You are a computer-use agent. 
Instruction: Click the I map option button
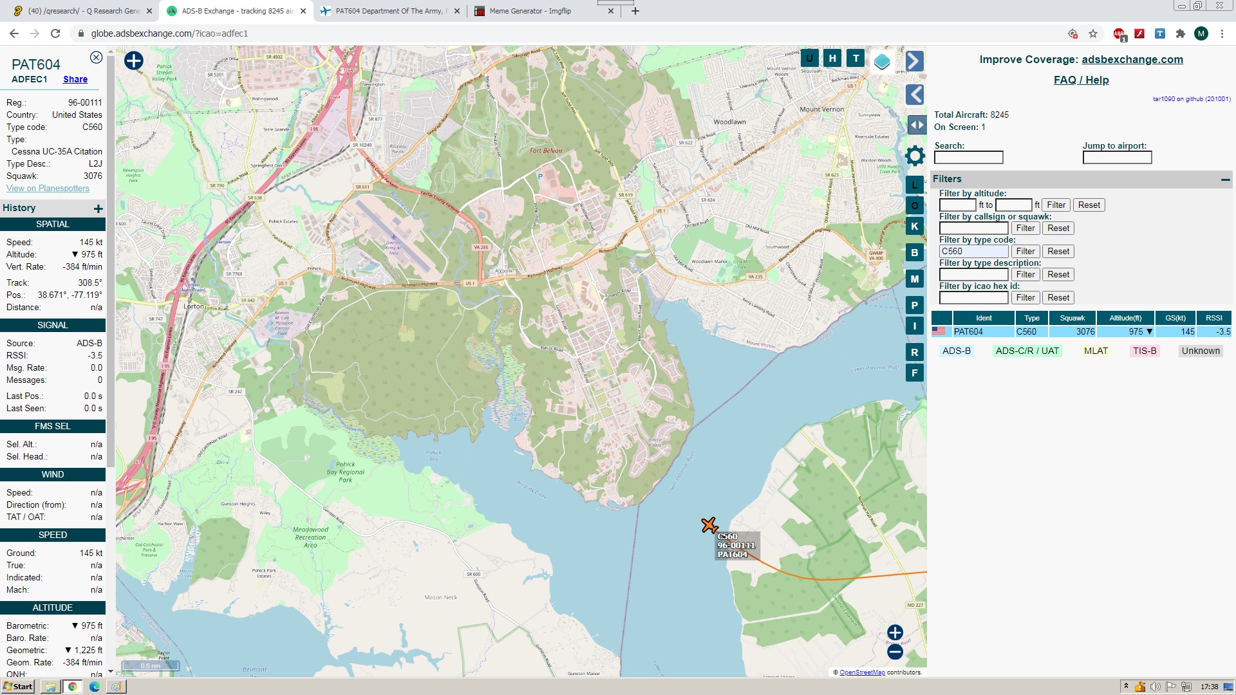click(915, 326)
